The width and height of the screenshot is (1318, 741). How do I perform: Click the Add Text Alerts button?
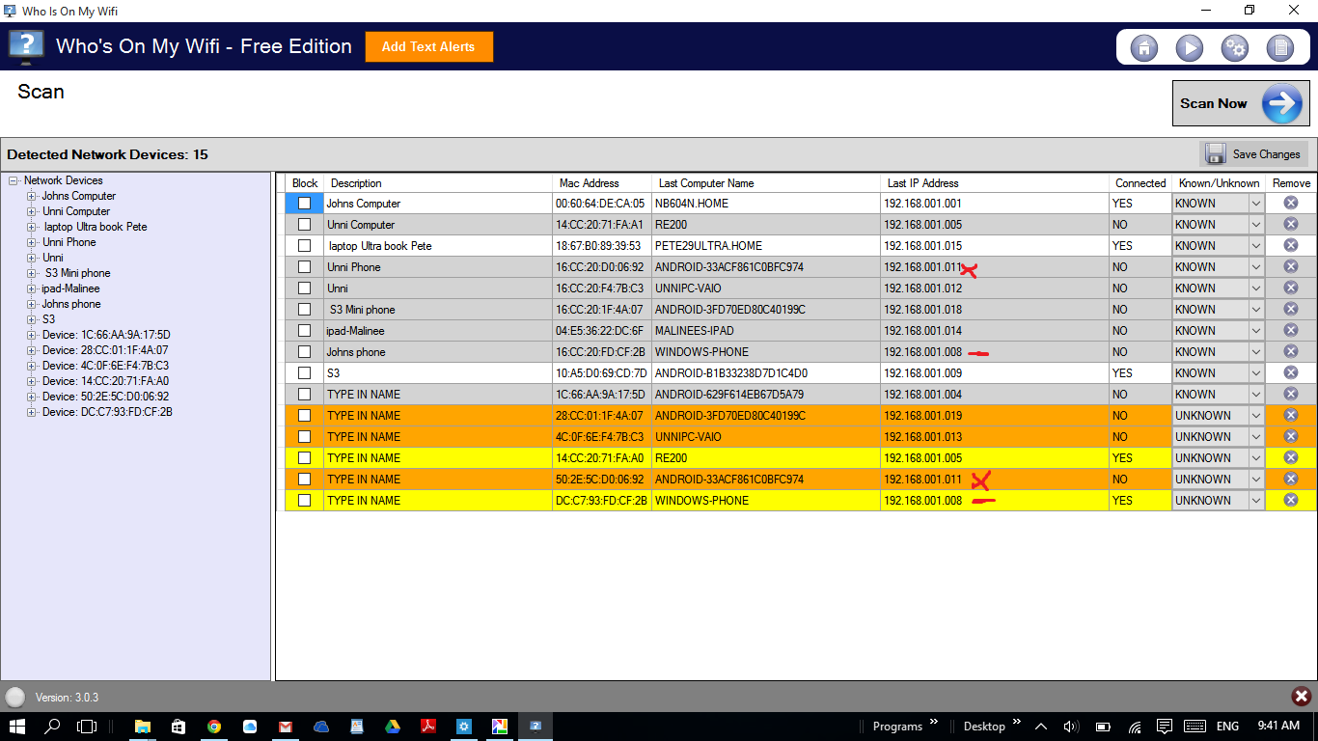pyautogui.click(x=428, y=46)
